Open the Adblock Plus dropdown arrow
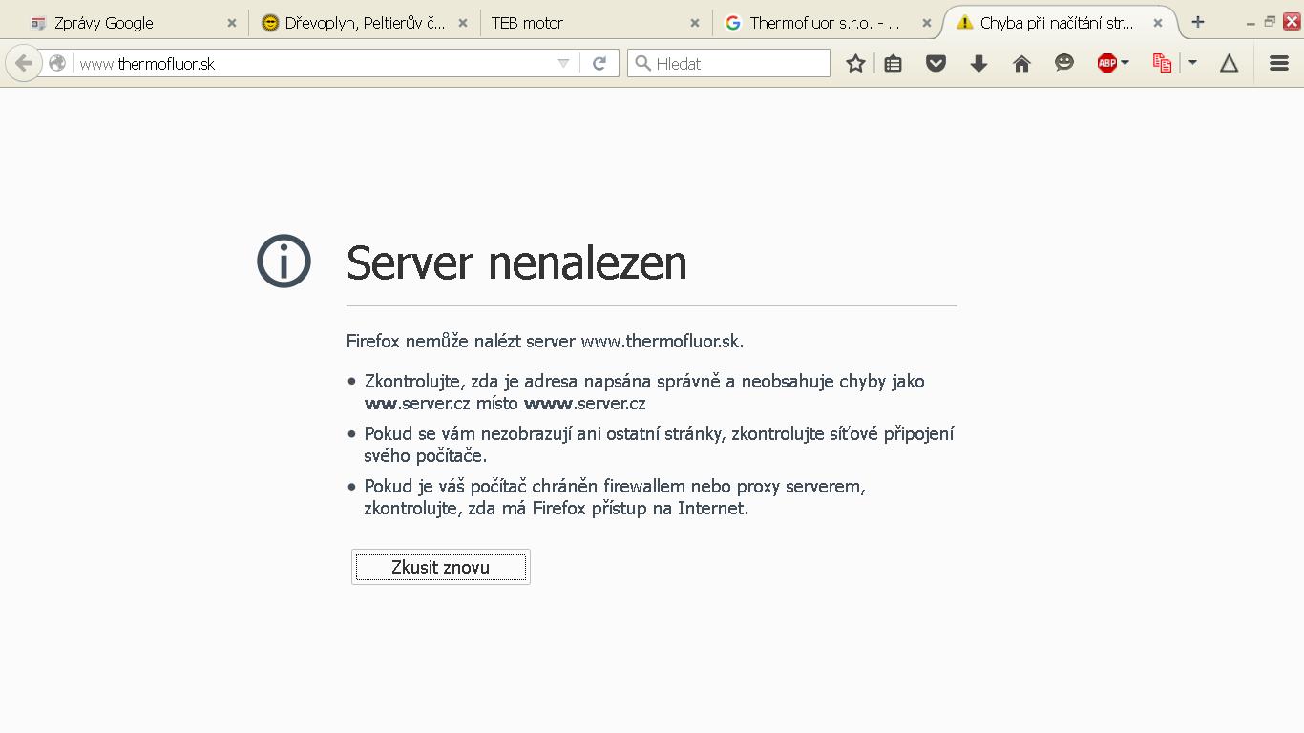 point(1125,63)
